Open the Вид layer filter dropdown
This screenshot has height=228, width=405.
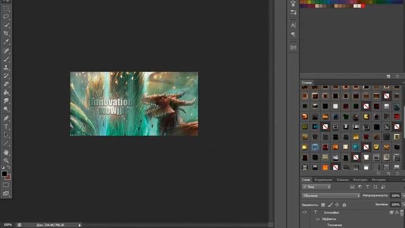click(x=316, y=187)
